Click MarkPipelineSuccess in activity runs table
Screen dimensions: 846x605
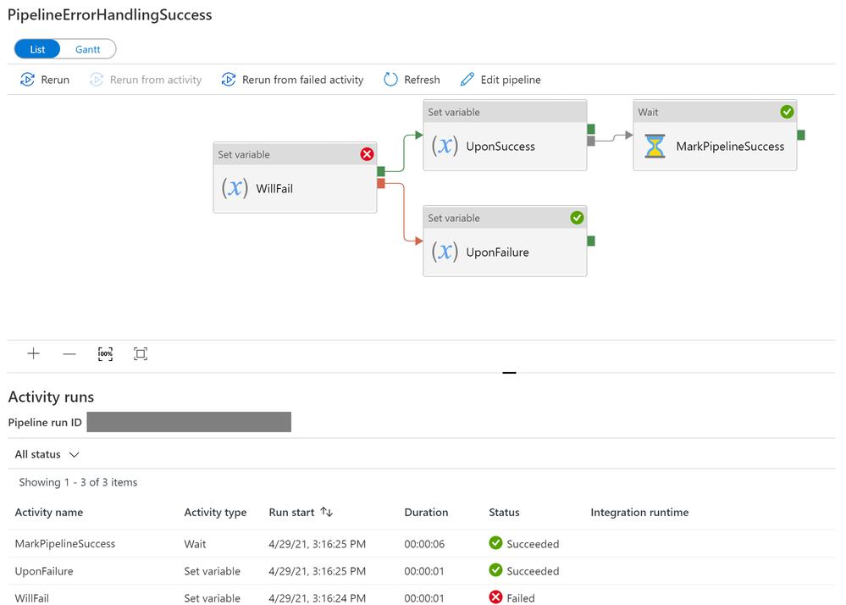[65, 543]
